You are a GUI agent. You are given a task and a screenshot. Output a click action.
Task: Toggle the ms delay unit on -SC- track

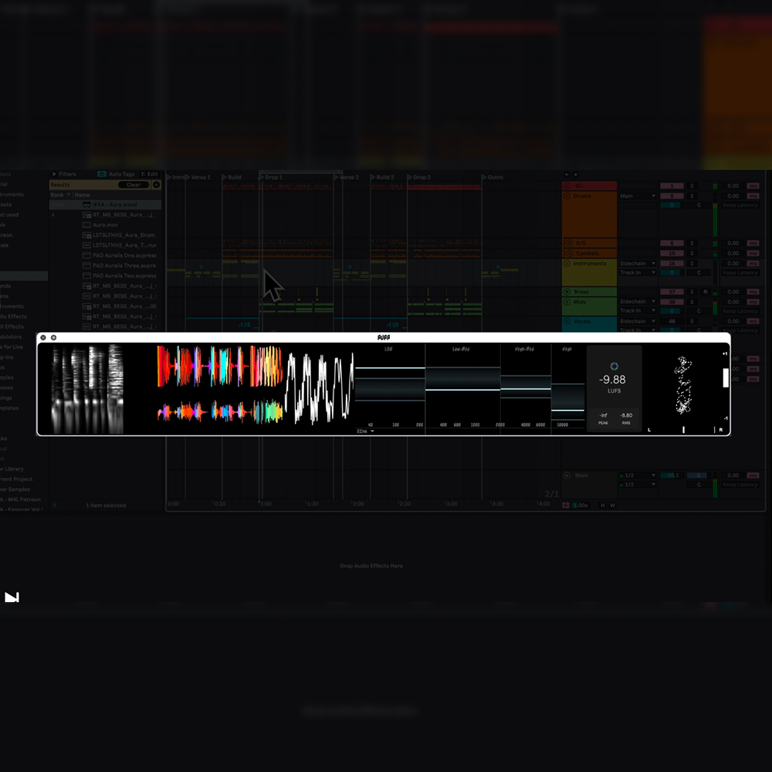coord(753,186)
